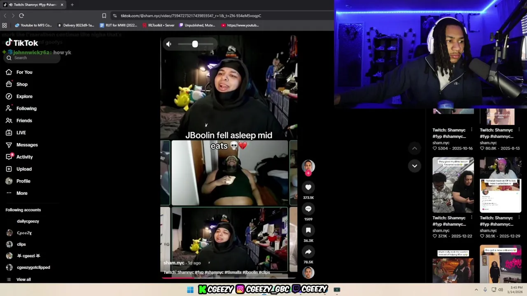This screenshot has width=527, height=296.
Task: Click the browser URL address field
Action: (191, 16)
